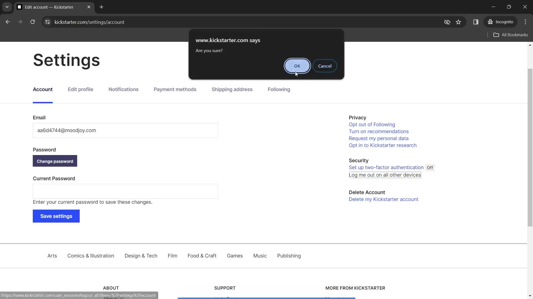Image resolution: width=533 pixels, height=299 pixels.
Task: Open Chrome's three-dot menu
Action: pos(525,22)
